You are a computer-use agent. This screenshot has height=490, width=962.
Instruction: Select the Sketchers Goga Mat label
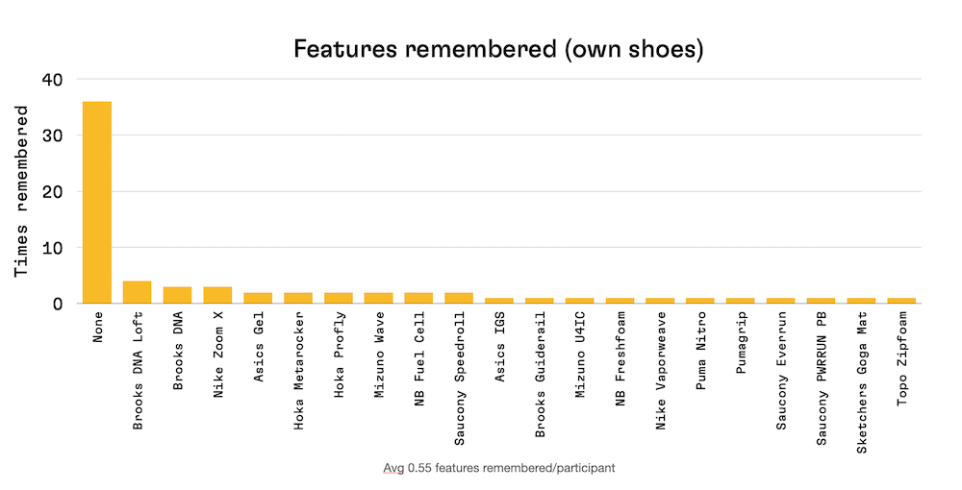tap(862, 382)
